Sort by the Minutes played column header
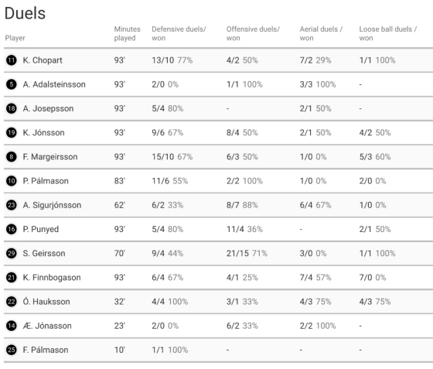Image resolution: width=433 pixels, height=369 pixels. [128, 33]
